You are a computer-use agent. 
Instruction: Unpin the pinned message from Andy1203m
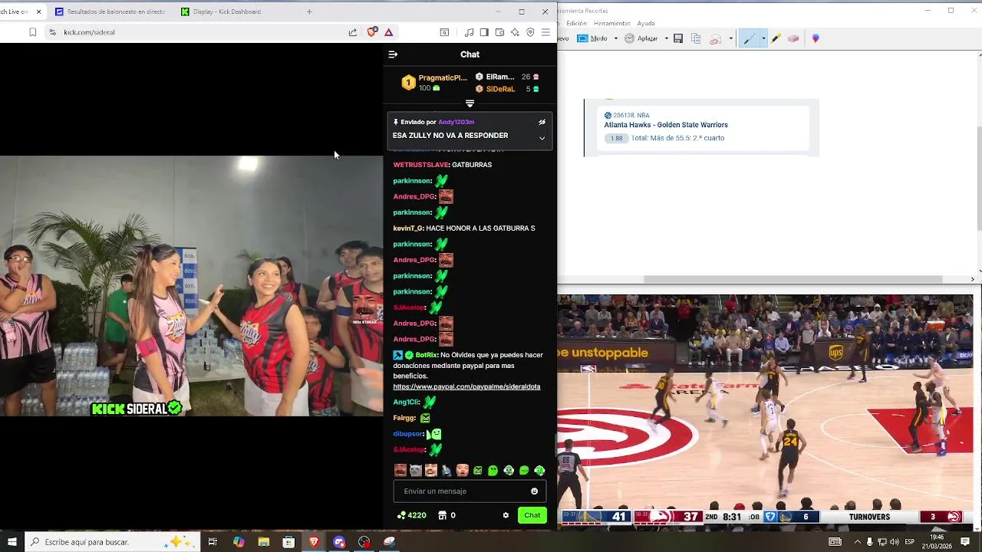pyautogui.click(x=542, y=122)
